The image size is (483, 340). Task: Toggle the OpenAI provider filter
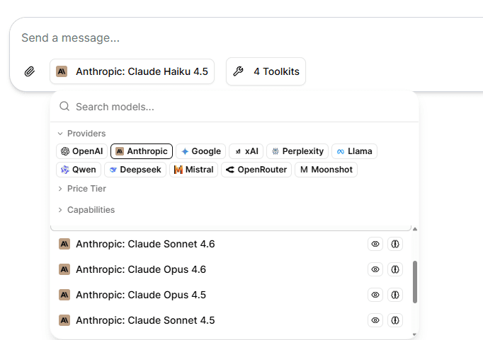click(x=82, y=151)
